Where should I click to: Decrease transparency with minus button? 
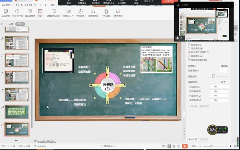pyautogui.click(x=210, y=77)
